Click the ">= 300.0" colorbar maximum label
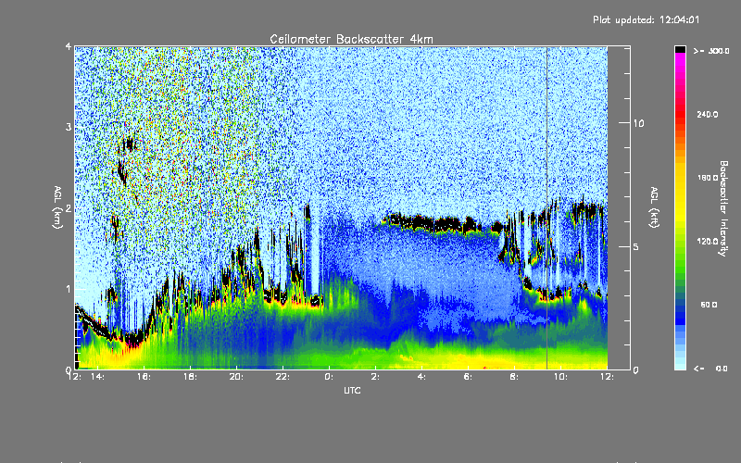 pos(711,51)
